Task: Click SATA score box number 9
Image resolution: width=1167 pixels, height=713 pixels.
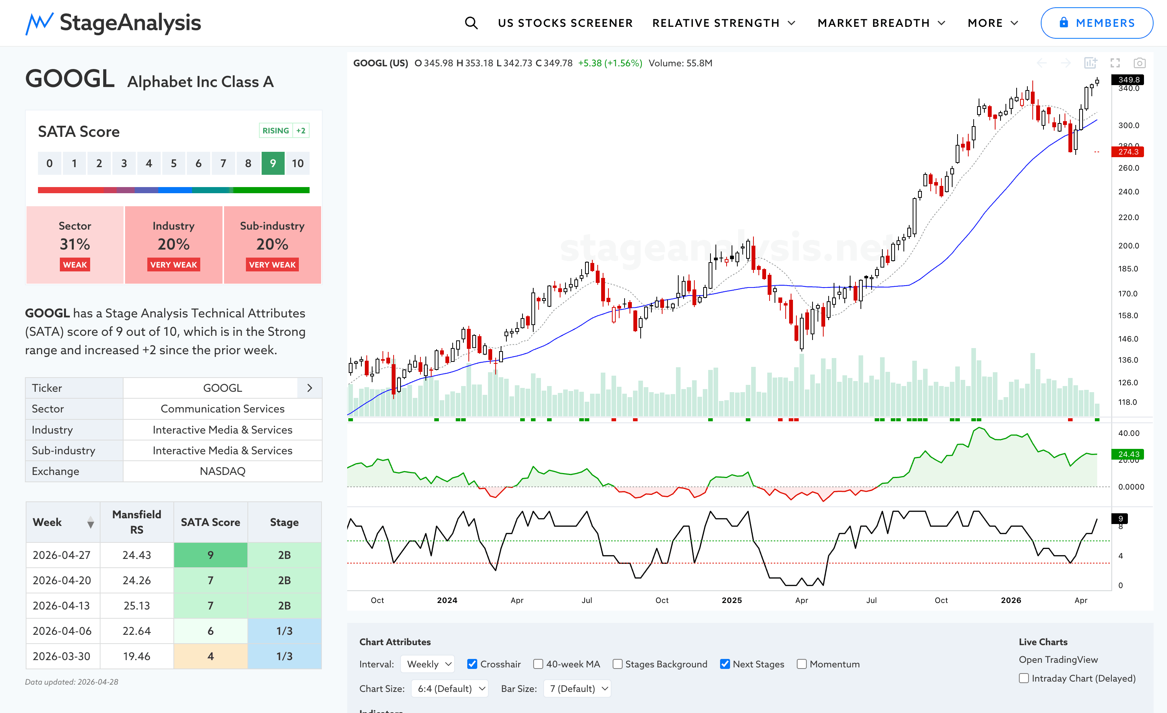Action: click(x=273, y=163)
